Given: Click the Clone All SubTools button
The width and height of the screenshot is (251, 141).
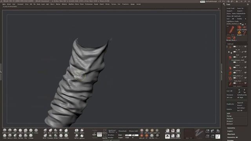Looking at the screenshot, I should point(234,16).
